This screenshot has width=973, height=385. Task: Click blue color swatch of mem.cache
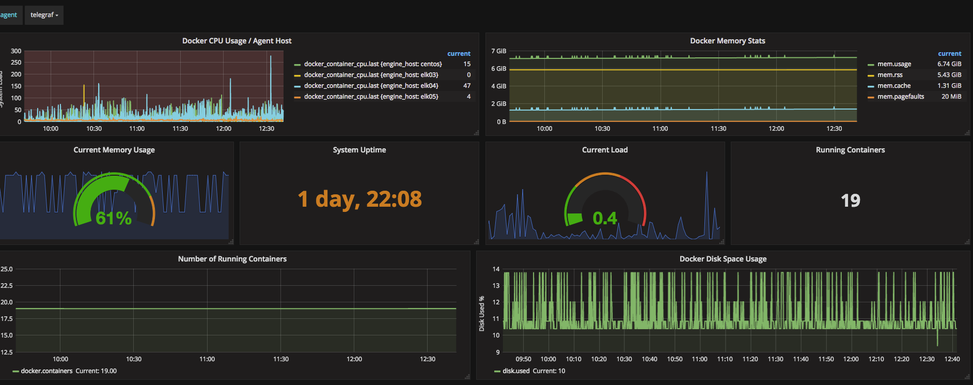pyautogui.click(x=871, y=87)
